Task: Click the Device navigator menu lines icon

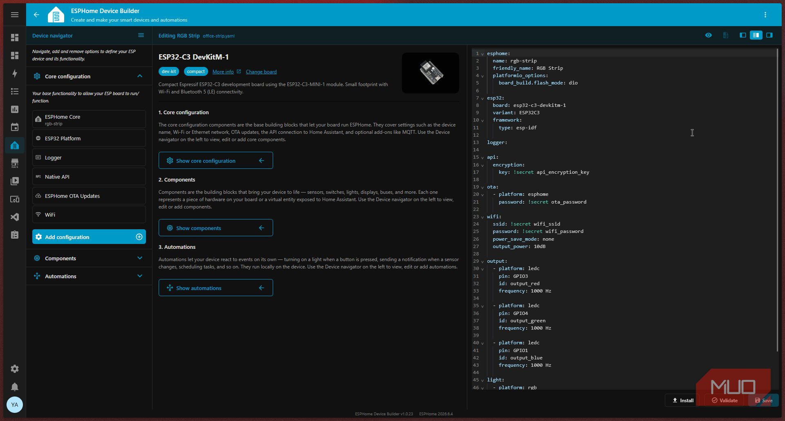Action: [141, 35]
